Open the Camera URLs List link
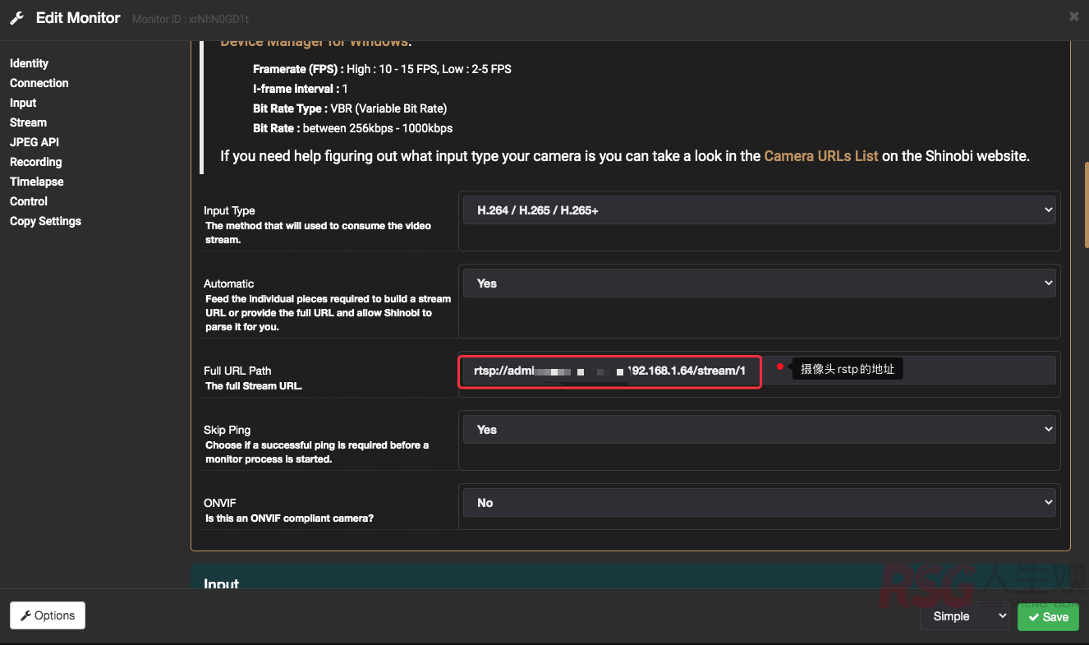The image size is (1089, 645). click(x=820, y=155)
